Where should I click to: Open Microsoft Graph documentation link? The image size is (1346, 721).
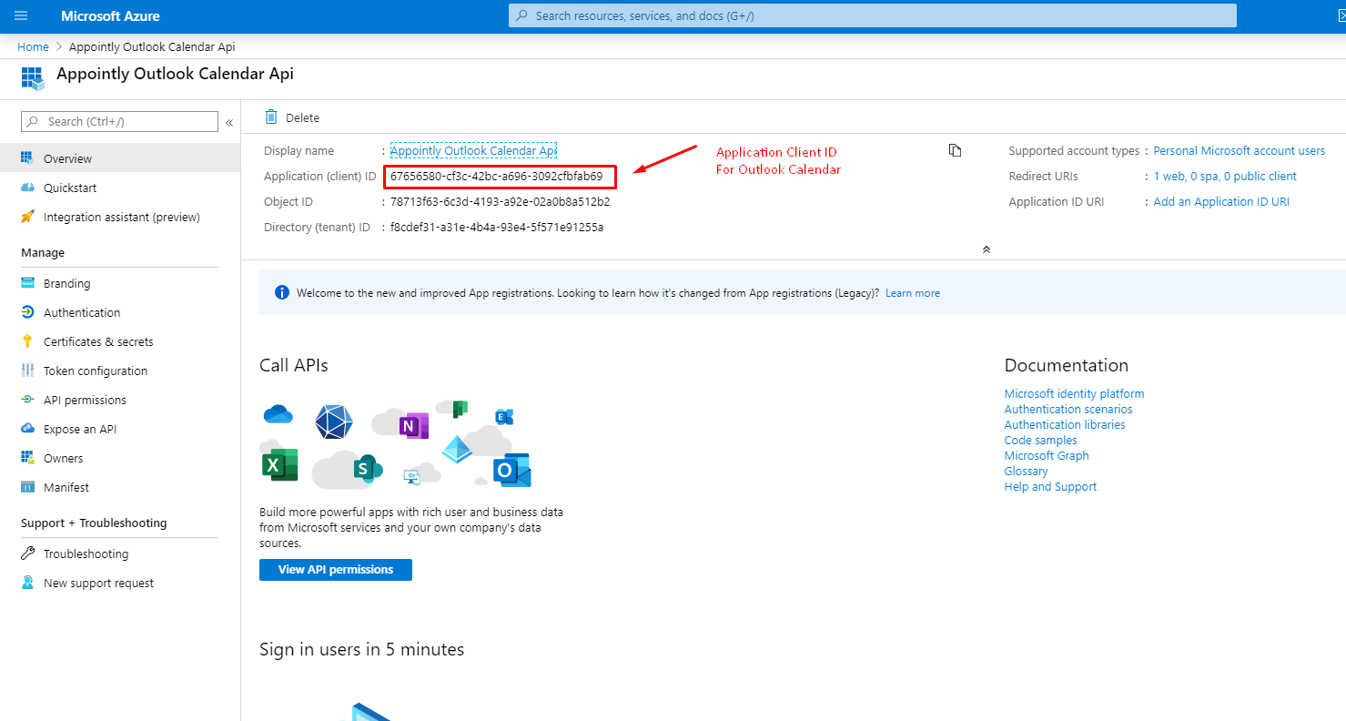pyautogui.click(x=1047, y=456)
